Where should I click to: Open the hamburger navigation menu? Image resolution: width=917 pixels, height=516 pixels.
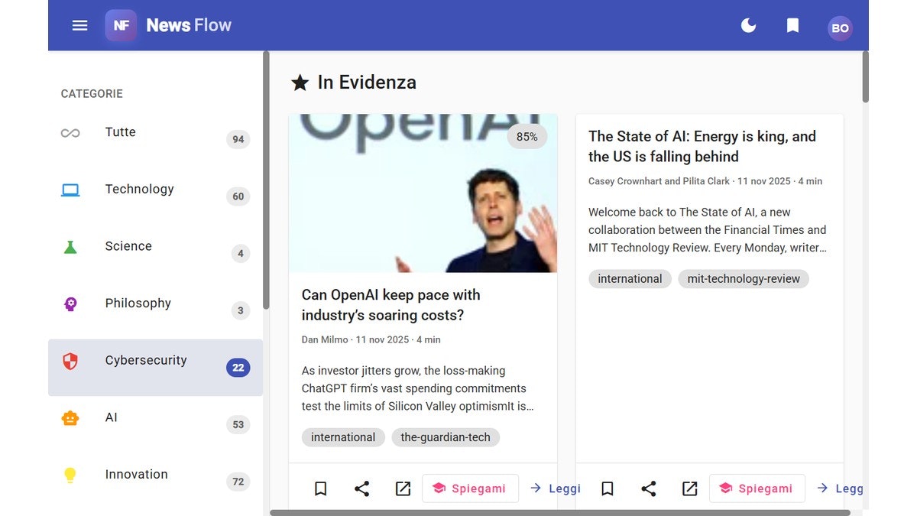(79, 25)
